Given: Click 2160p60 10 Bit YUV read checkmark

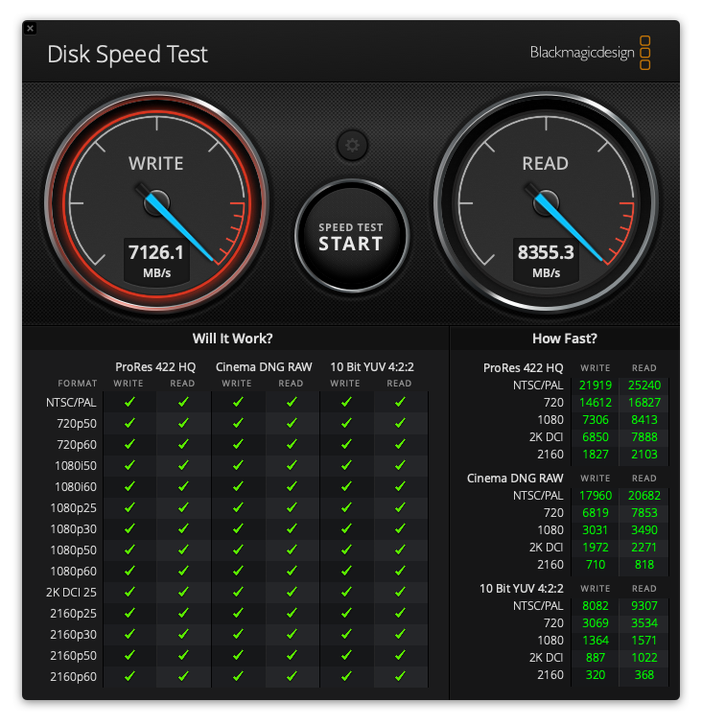Looking at the screenshot, I should pos(400,676).
